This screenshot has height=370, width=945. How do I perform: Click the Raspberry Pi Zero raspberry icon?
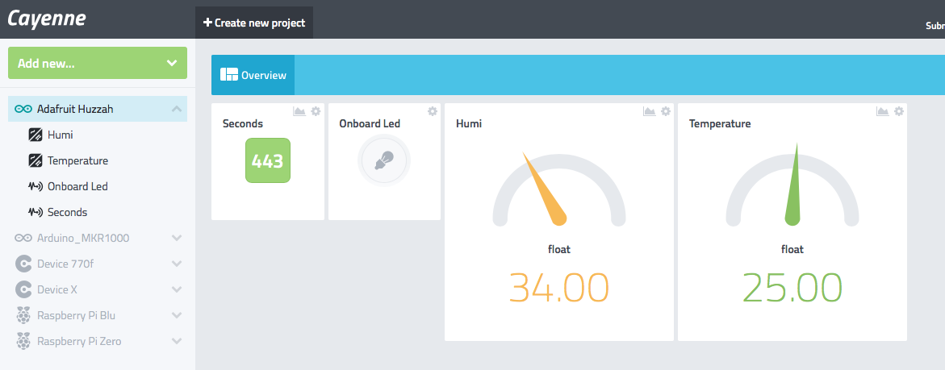(23, 341)
